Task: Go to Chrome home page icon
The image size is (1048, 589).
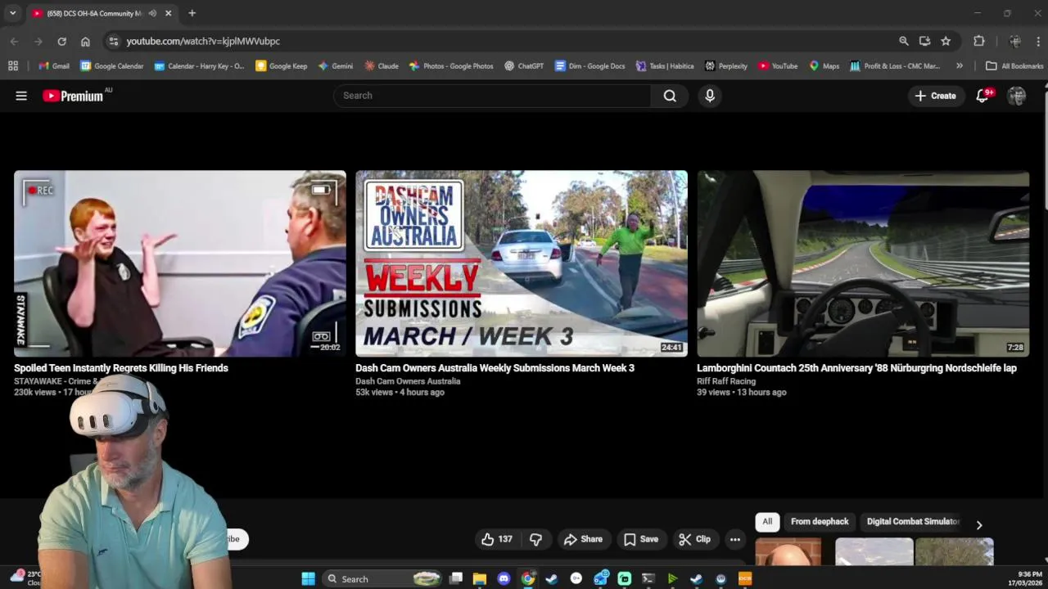Action: click(85, 41)
